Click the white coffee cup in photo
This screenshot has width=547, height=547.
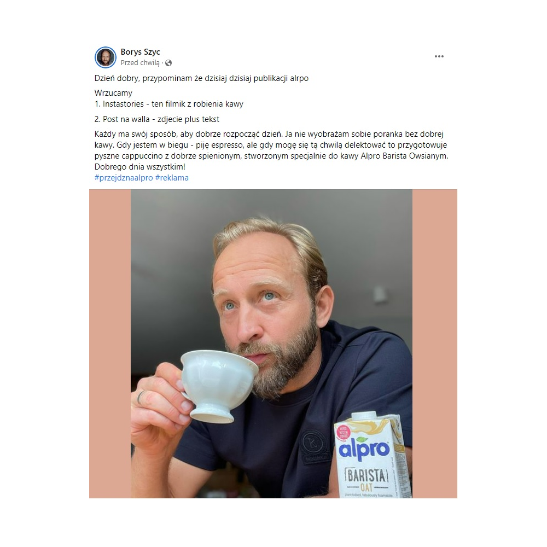(x=215, y=385)
